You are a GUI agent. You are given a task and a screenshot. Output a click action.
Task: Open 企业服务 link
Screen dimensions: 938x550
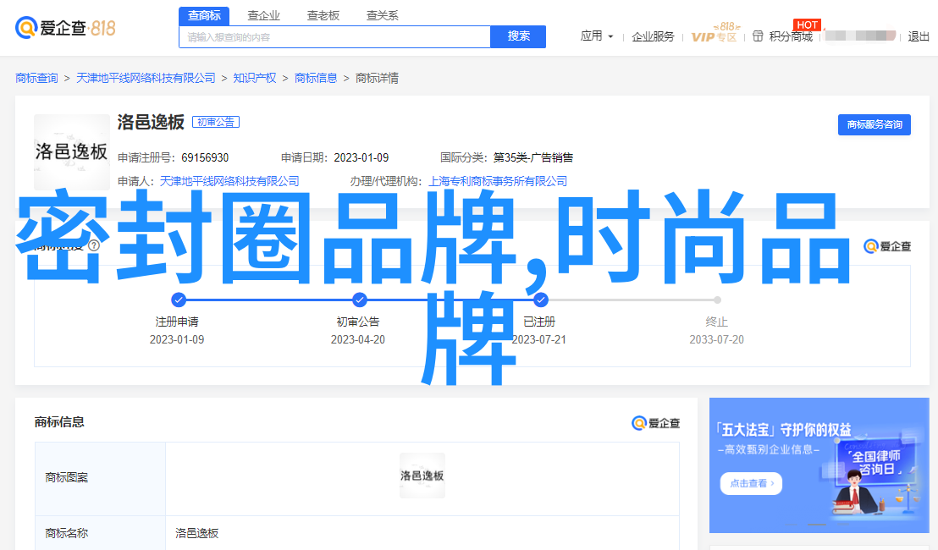click(x=653, y=36)
